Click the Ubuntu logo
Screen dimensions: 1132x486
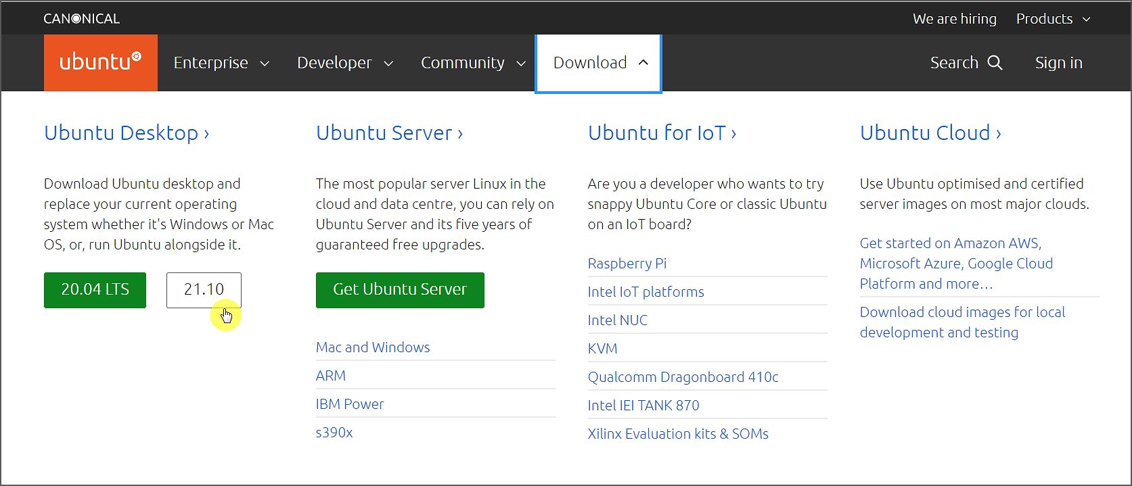click(101, 62)
